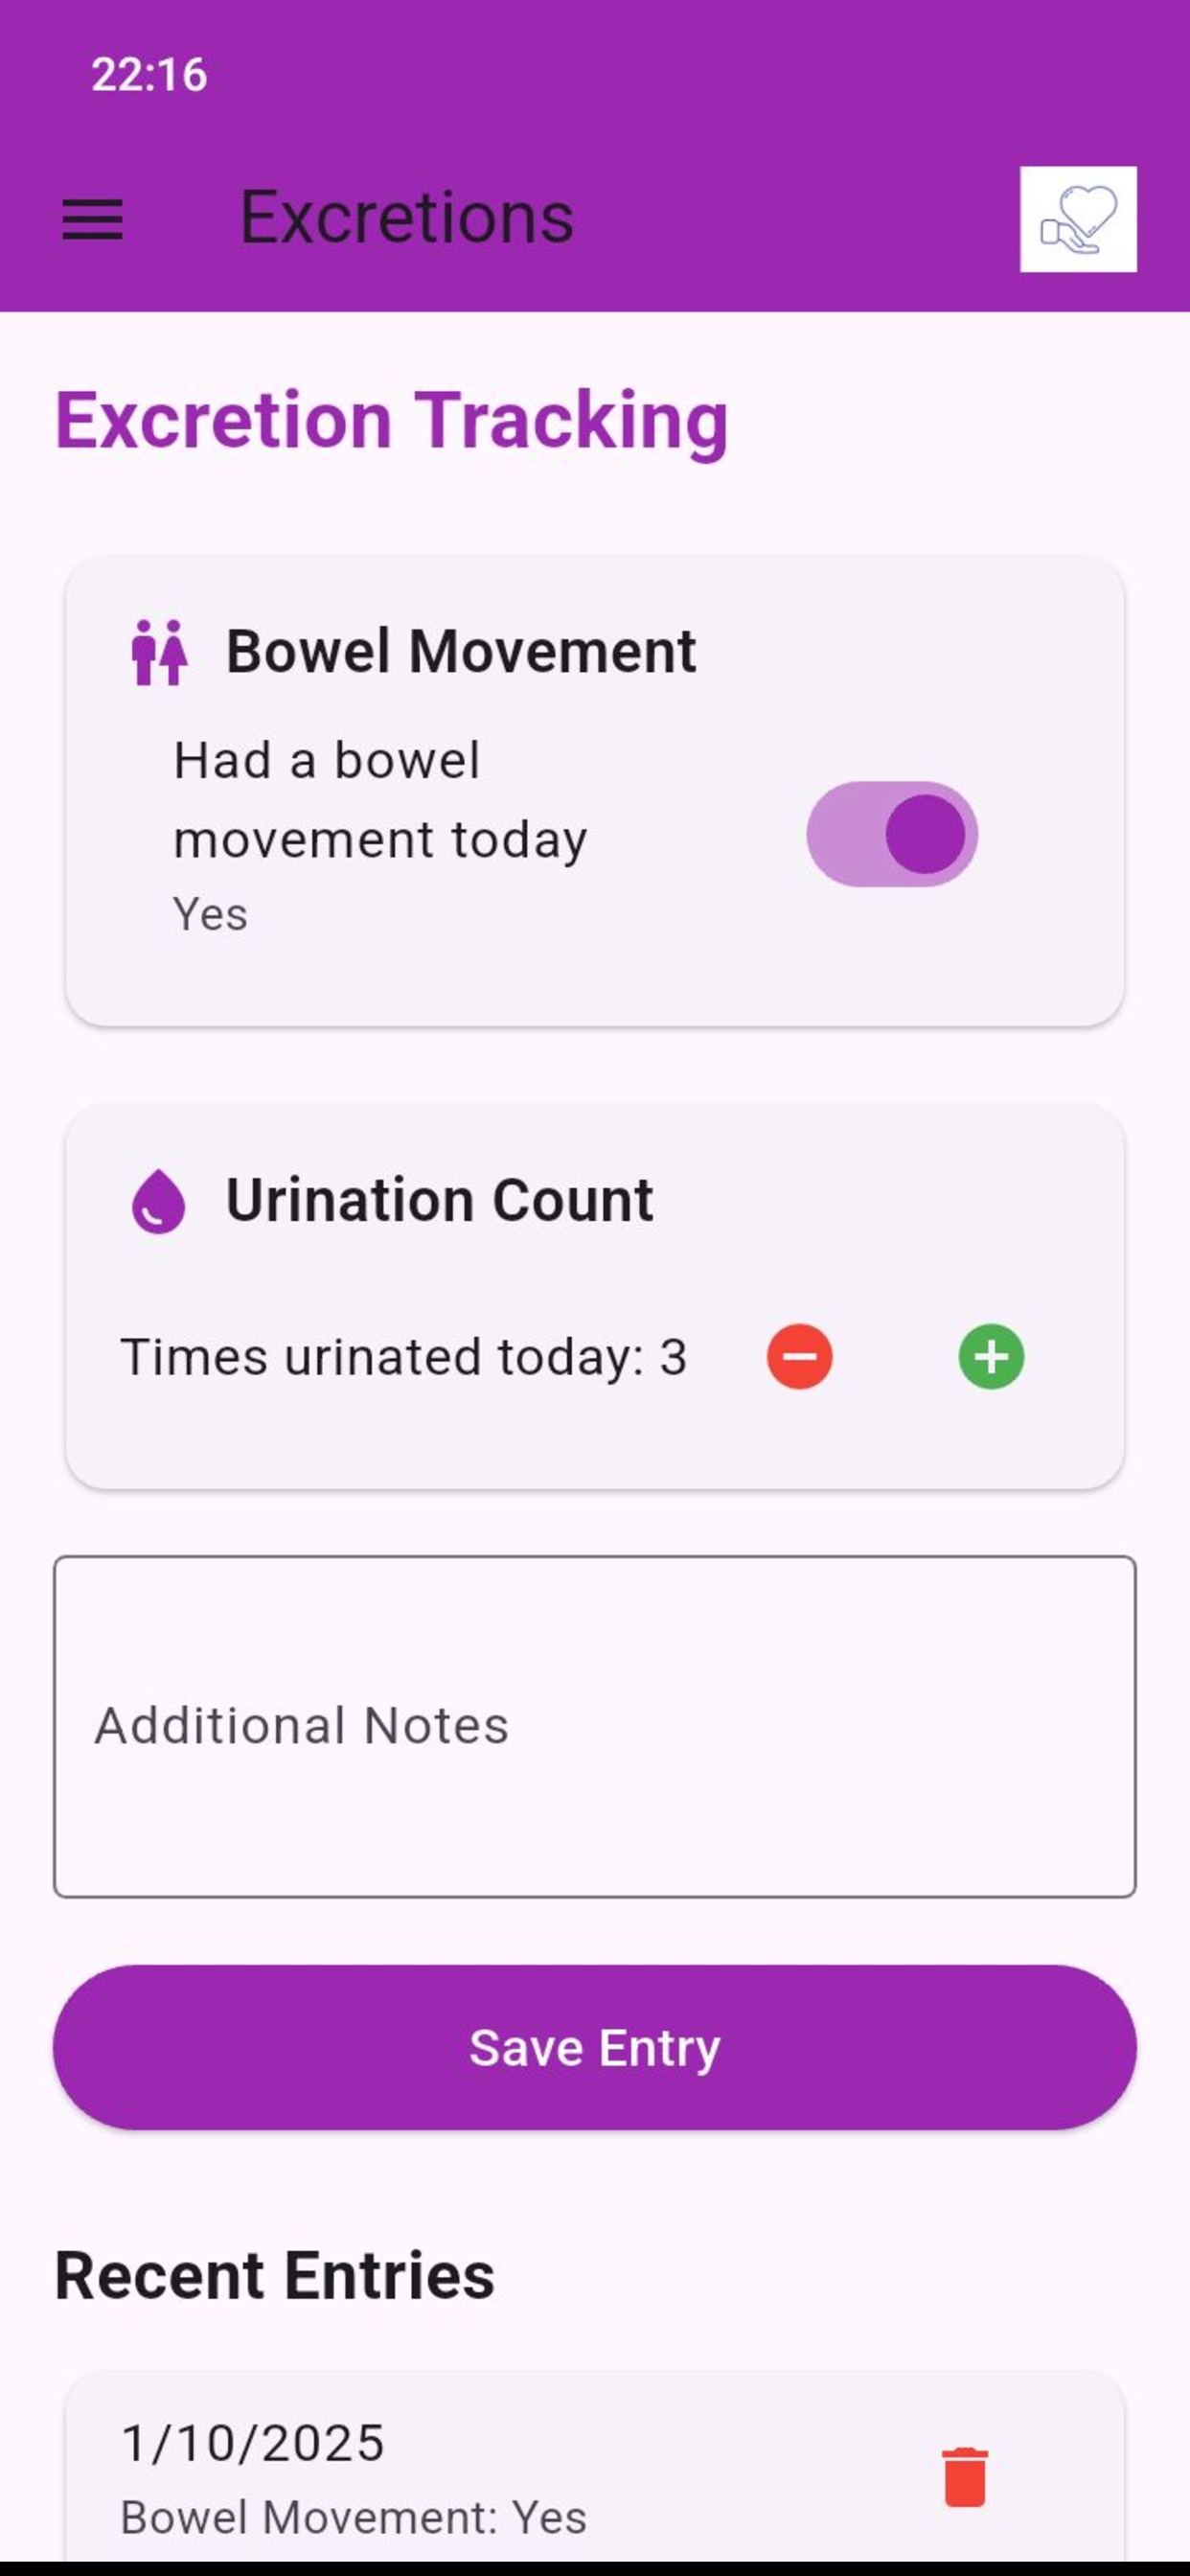The width and height of the screenshot is (1190, 2576).
Task: Tap the status bar clock 22:16
Action: click(x=149, y=75)
